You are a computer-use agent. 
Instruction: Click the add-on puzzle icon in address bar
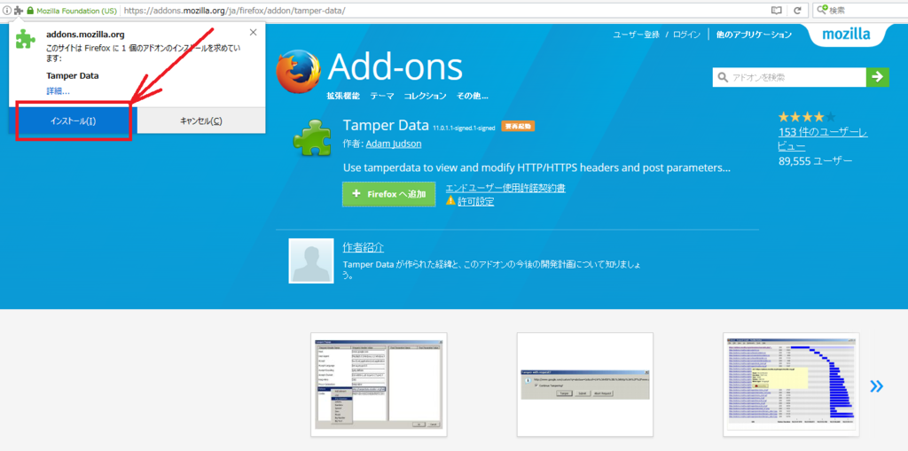click(19, 11)
